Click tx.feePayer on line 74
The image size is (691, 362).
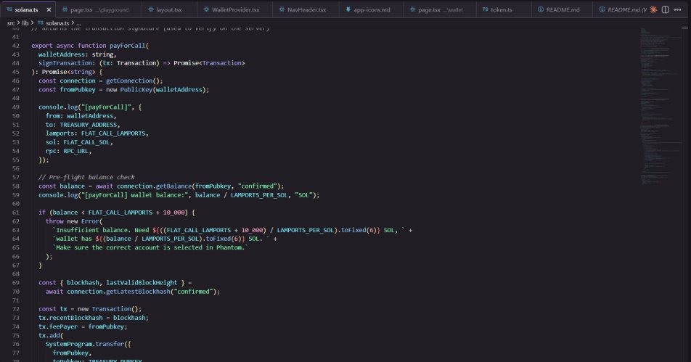coord(60,326)
